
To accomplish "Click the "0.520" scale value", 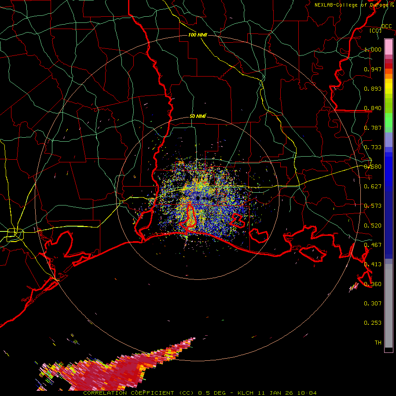I will coord(373,226).
